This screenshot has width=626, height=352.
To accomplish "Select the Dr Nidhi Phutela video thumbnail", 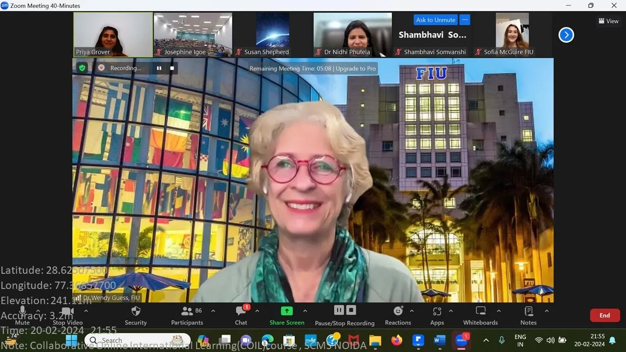I will coord(353,35).
